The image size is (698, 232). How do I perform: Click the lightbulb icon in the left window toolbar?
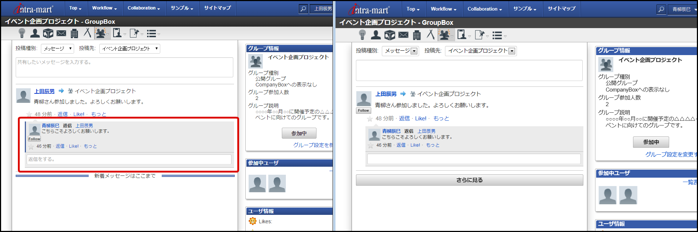22,34
